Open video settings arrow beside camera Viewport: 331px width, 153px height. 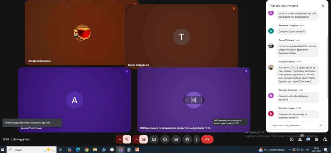136,139
